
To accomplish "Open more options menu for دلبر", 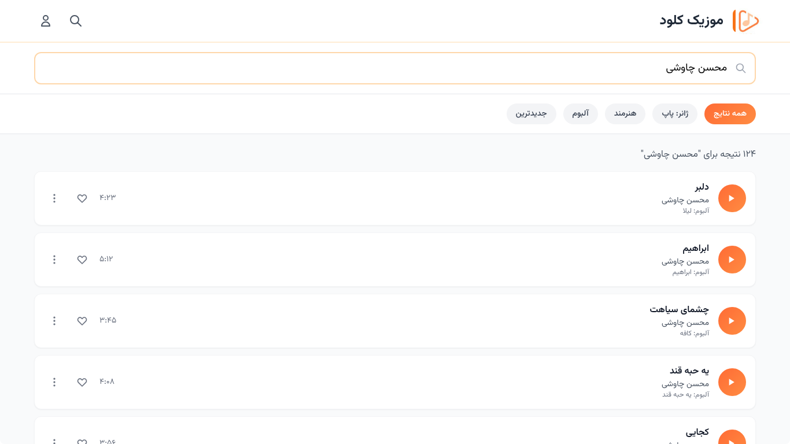I will [x=54, y=198].
